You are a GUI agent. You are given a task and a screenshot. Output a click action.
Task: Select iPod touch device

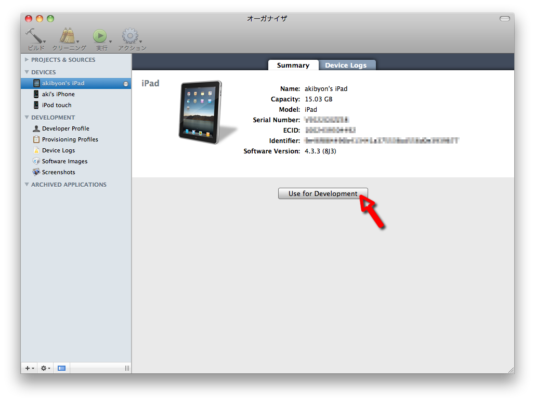[x=57, y=105]
